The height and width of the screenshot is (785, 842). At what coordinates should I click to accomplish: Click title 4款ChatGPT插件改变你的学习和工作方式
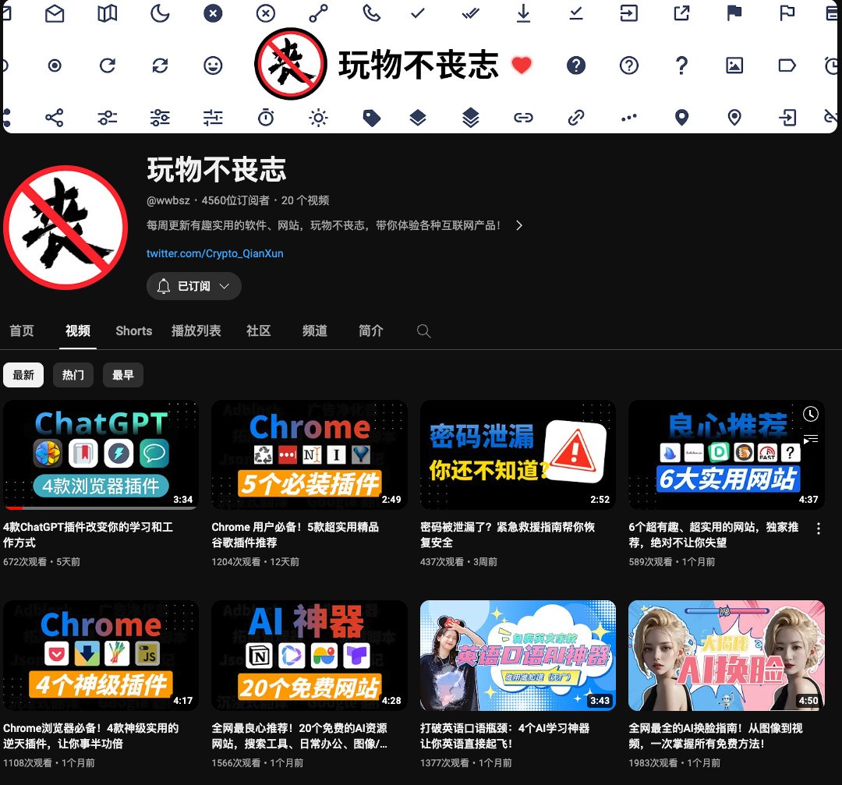pyautogui.click(x=88, y=535)
